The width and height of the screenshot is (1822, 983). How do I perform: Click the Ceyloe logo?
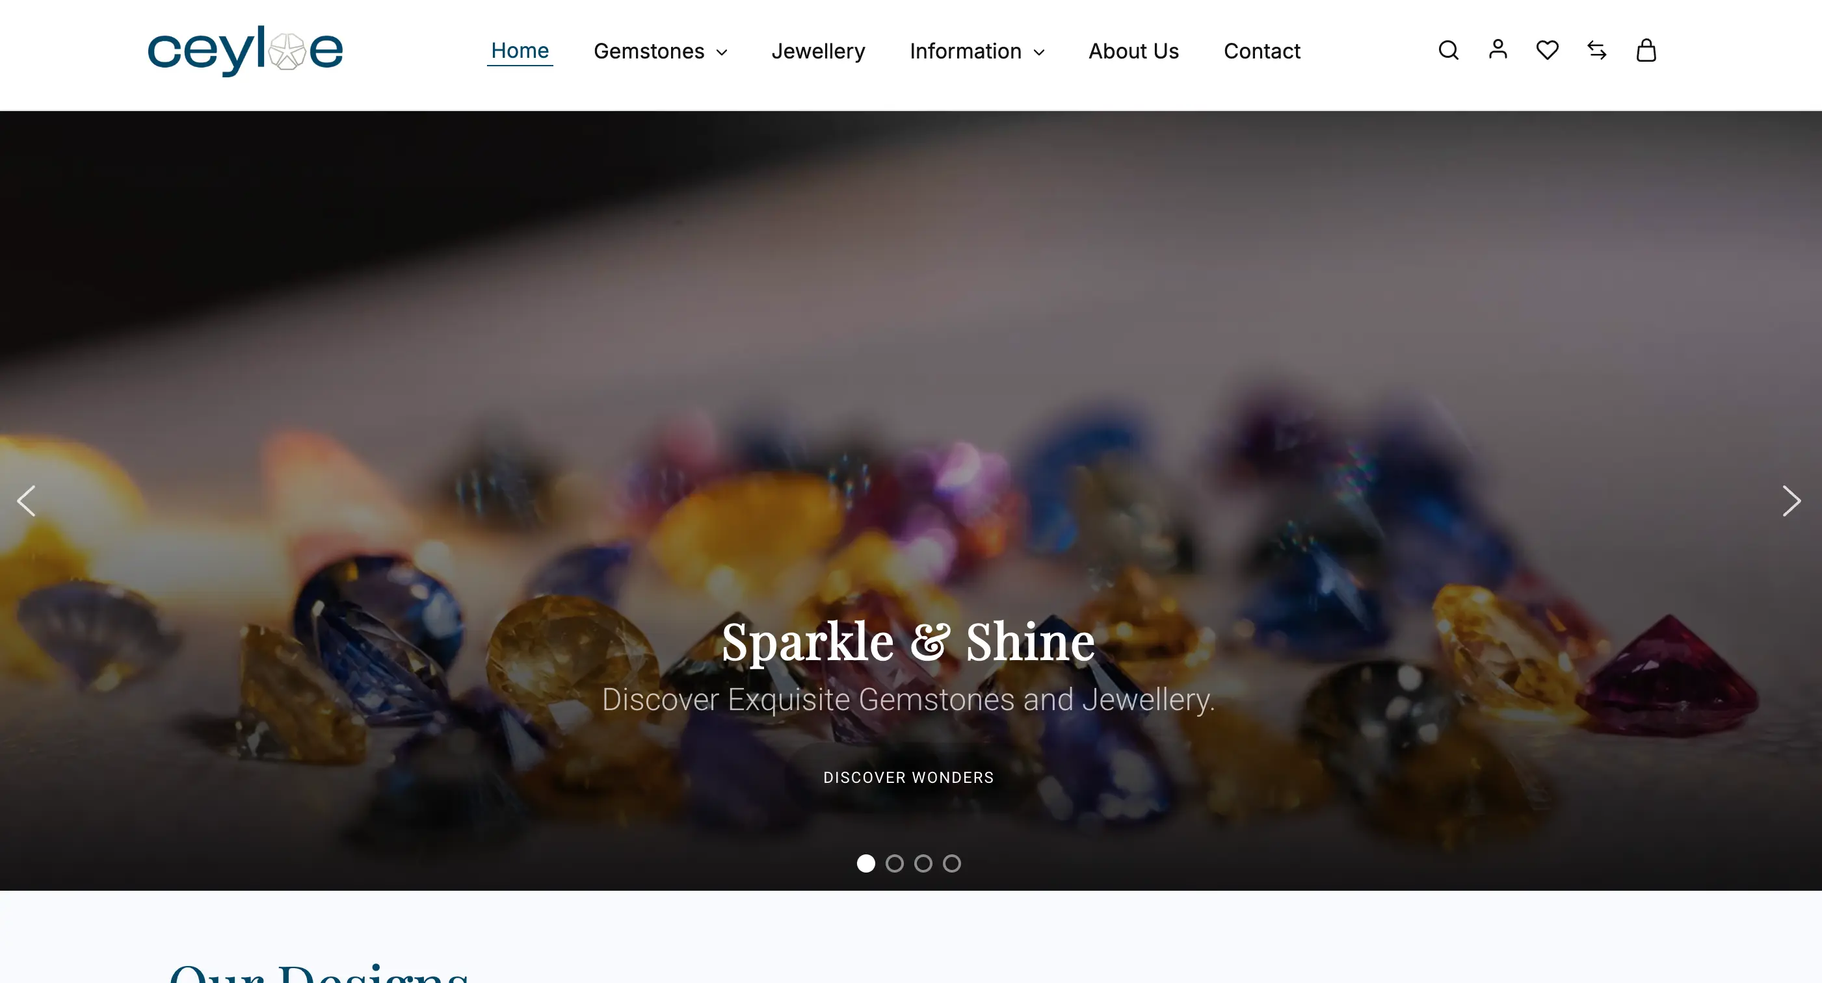[x=244, y=51]
